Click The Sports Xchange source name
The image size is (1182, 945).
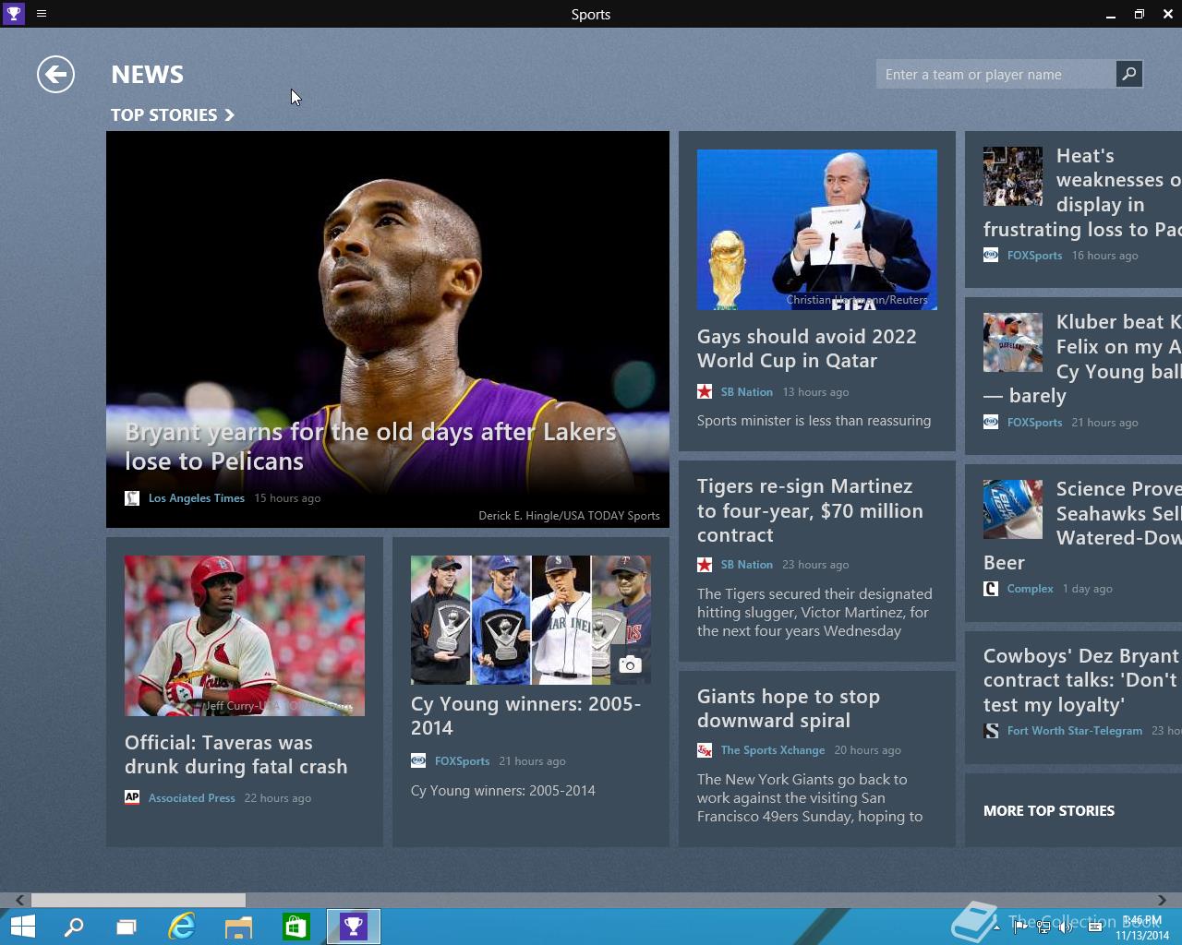point(773,750)
